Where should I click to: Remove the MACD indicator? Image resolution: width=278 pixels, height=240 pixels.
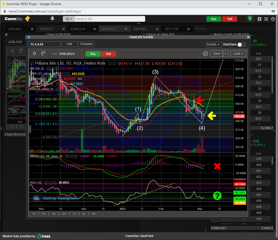[76, 156]
